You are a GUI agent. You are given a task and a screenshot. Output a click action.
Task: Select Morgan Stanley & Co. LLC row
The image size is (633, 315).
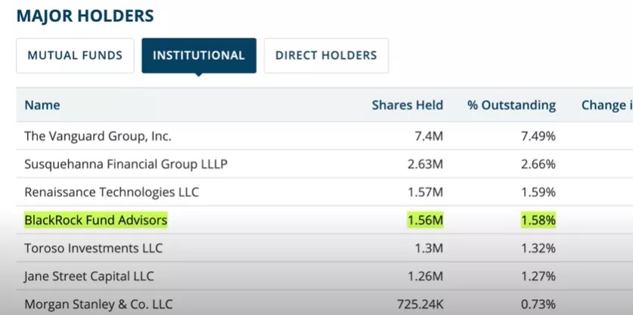[x=98, y=304]
